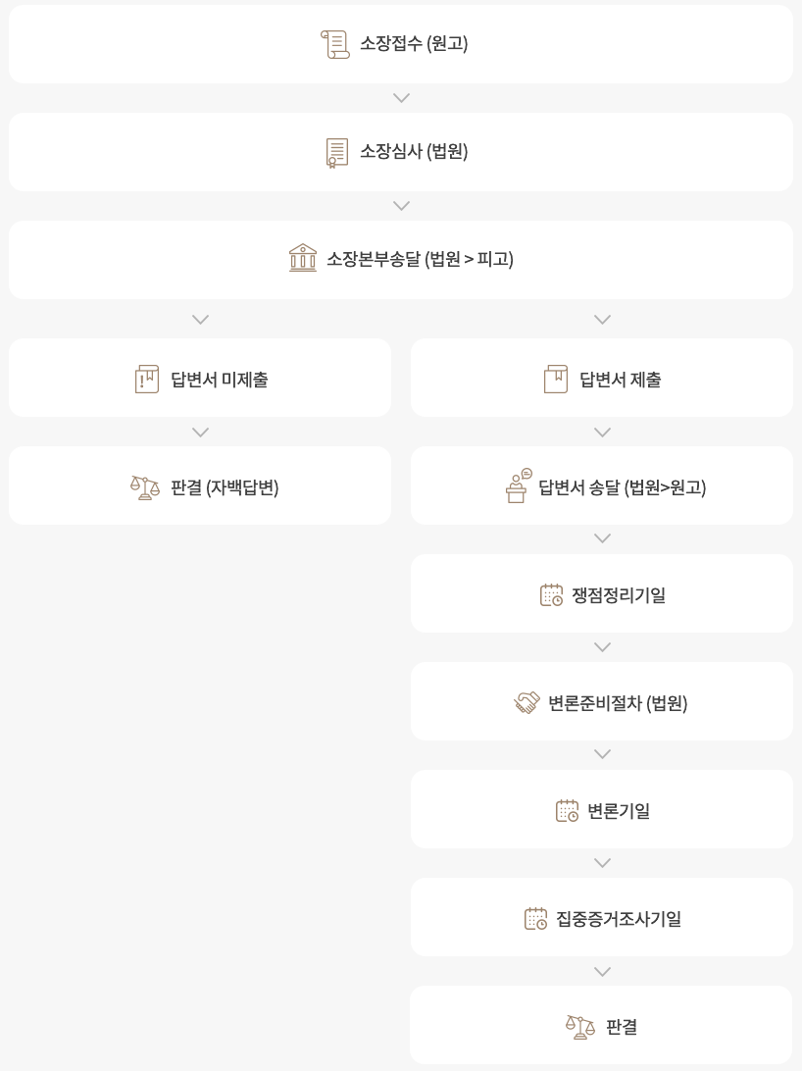Image resolution: width=802 pixels, height=1071 pixels.
Task: Click the chevron above 답변서 미제출 box
Action: point(200,320)
